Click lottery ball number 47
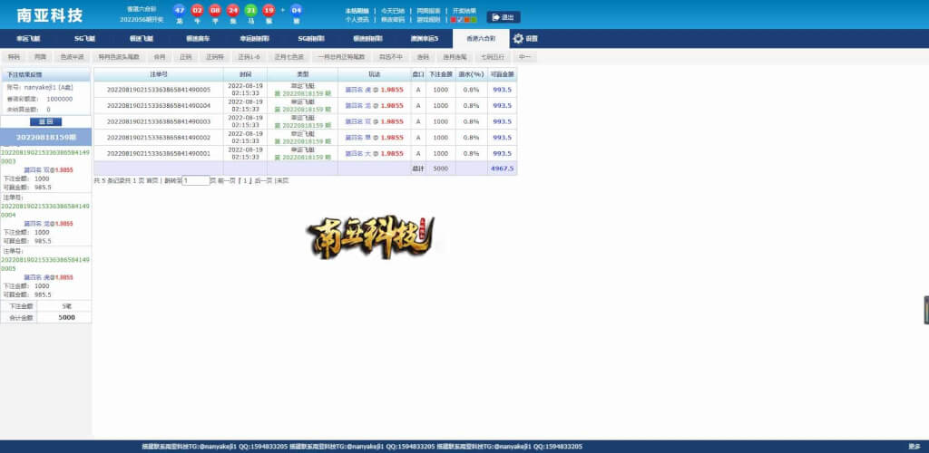This screenshot has width=929, height=453. 179,10
